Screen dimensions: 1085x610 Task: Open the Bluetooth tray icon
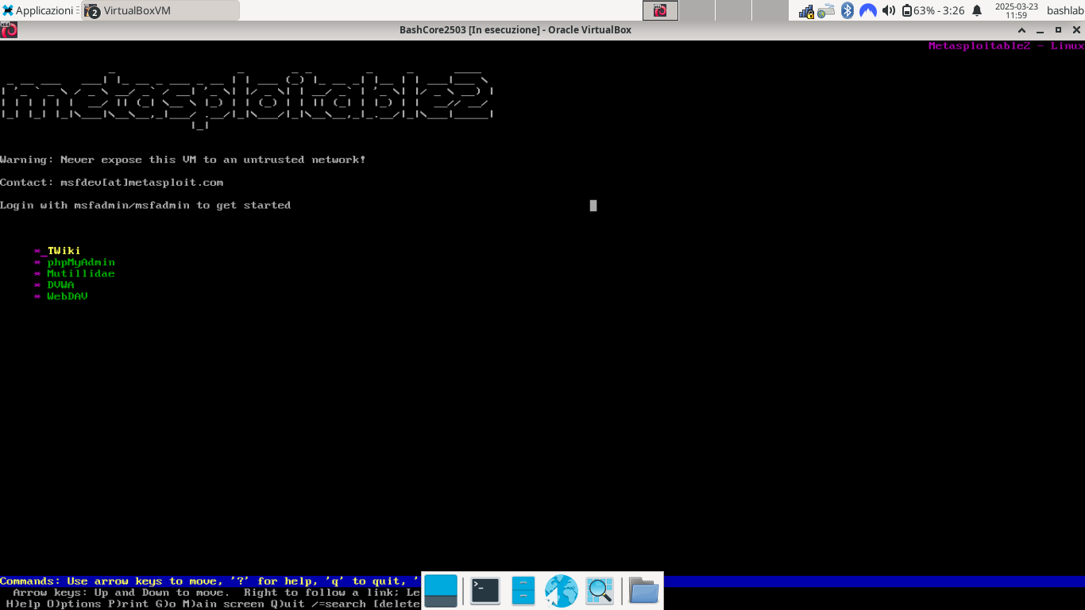click(x=848, y=10)
